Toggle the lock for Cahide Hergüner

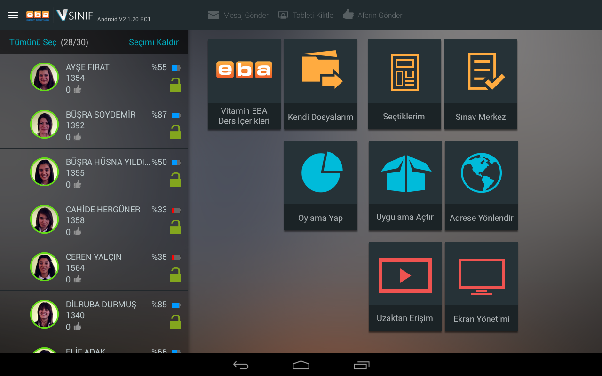click(175, 227)
